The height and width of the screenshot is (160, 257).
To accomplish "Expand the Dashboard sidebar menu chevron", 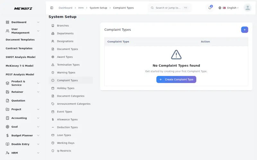I will (38, 22).
